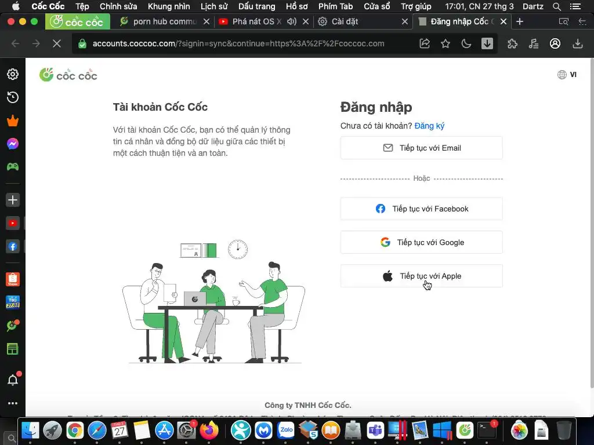The height and width of the screenshot is (445, 594).
Task: Open the Trợ giúp menu
Action: (x=416, y=6)
